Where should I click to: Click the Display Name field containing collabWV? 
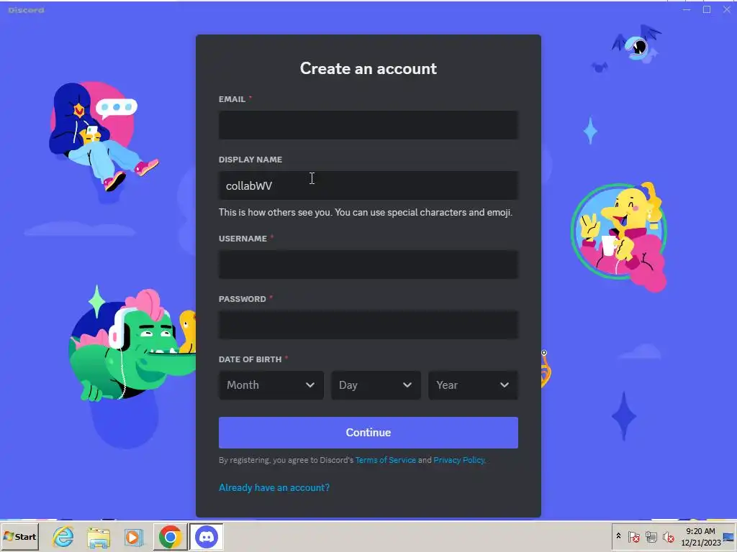point(368,185)
